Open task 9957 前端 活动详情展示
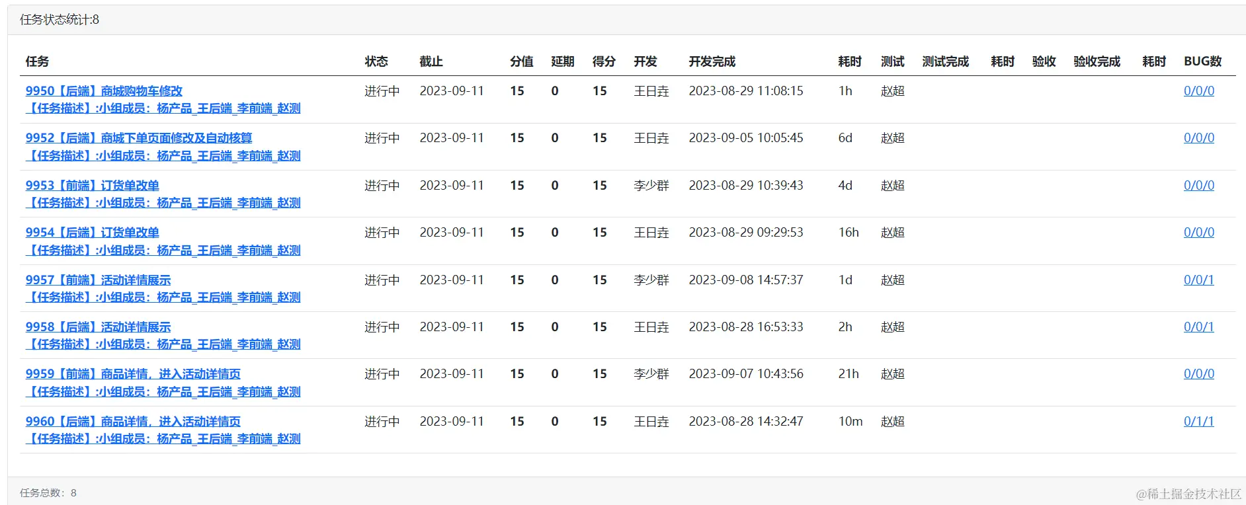The width and height of the screenshot is (1246, 505). click(98, 280)
